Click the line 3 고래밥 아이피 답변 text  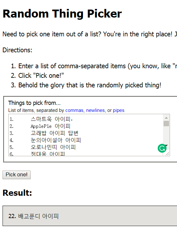(55, 133)
